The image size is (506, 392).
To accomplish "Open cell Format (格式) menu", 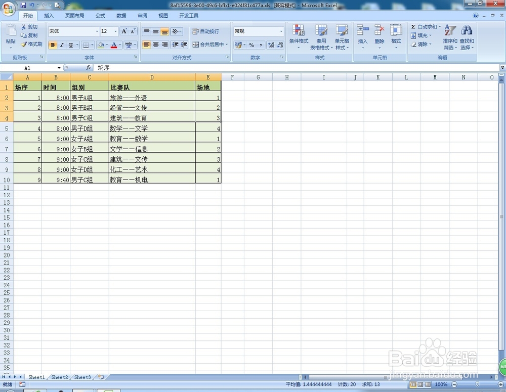I will [396, 36].
